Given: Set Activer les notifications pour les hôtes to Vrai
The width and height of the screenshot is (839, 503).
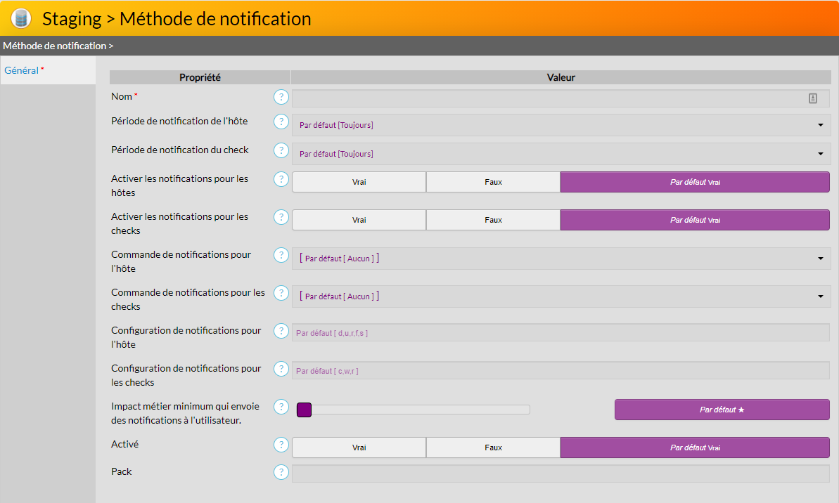Looking at the screenshot, I should [359, 182].
